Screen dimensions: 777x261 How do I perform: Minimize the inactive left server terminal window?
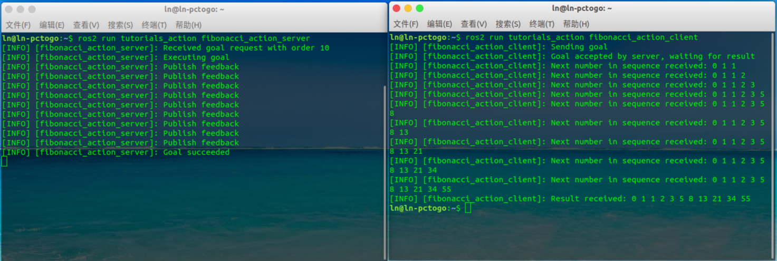tap(20, 9)
